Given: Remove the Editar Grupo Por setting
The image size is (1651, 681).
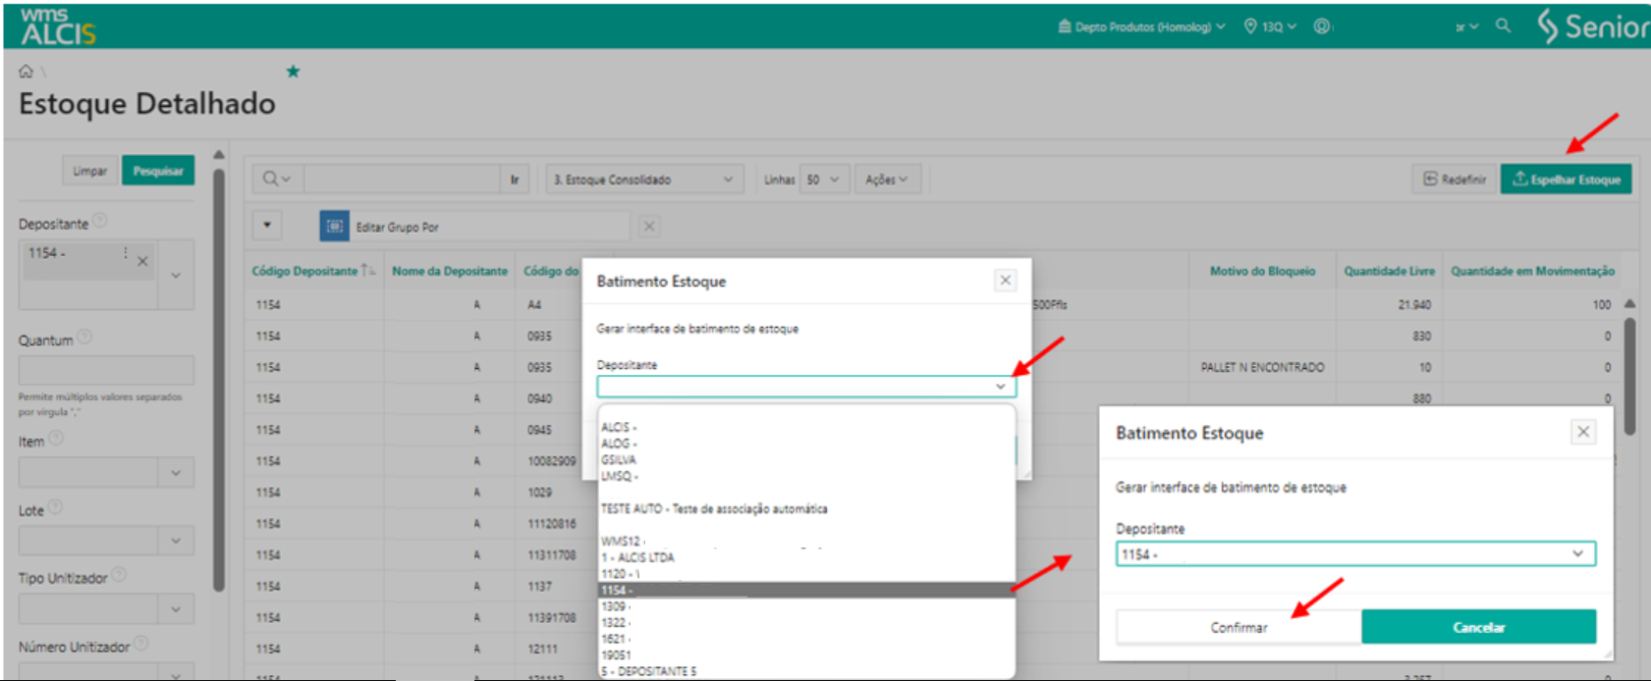Looking at the screenshot, I should [x=649, y=227].
